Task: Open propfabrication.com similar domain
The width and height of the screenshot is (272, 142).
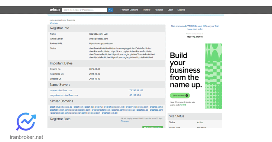Action: click(59, 110)
